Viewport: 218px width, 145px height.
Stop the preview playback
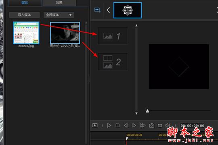(117, 125)
